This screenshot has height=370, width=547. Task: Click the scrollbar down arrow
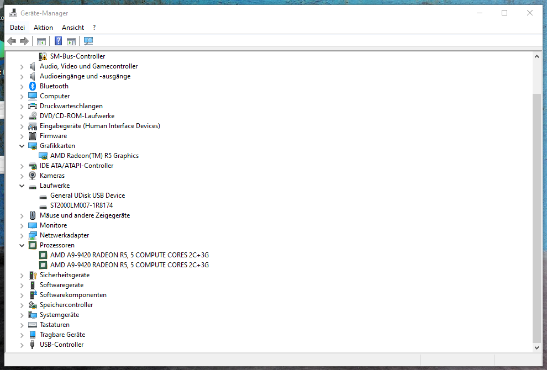click(x=537, y=347)
